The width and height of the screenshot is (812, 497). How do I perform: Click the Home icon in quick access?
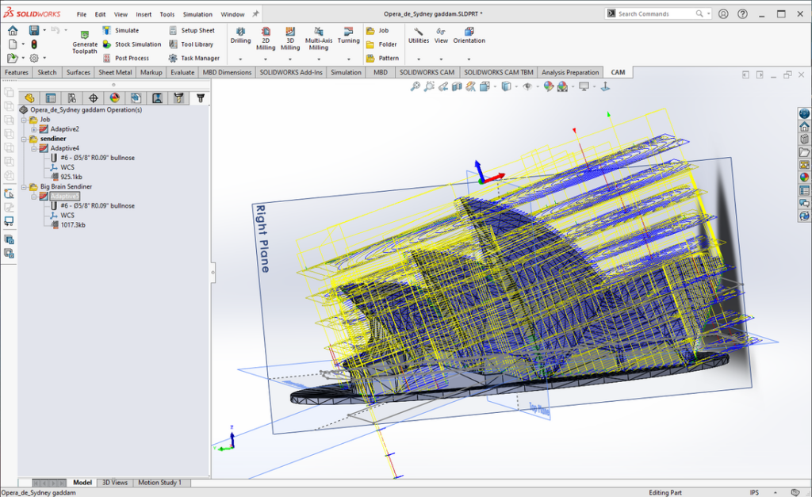(13, 31)
